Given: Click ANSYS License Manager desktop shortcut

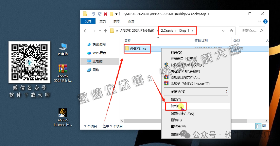Looking at the screenshot, I should click(63, 117).
